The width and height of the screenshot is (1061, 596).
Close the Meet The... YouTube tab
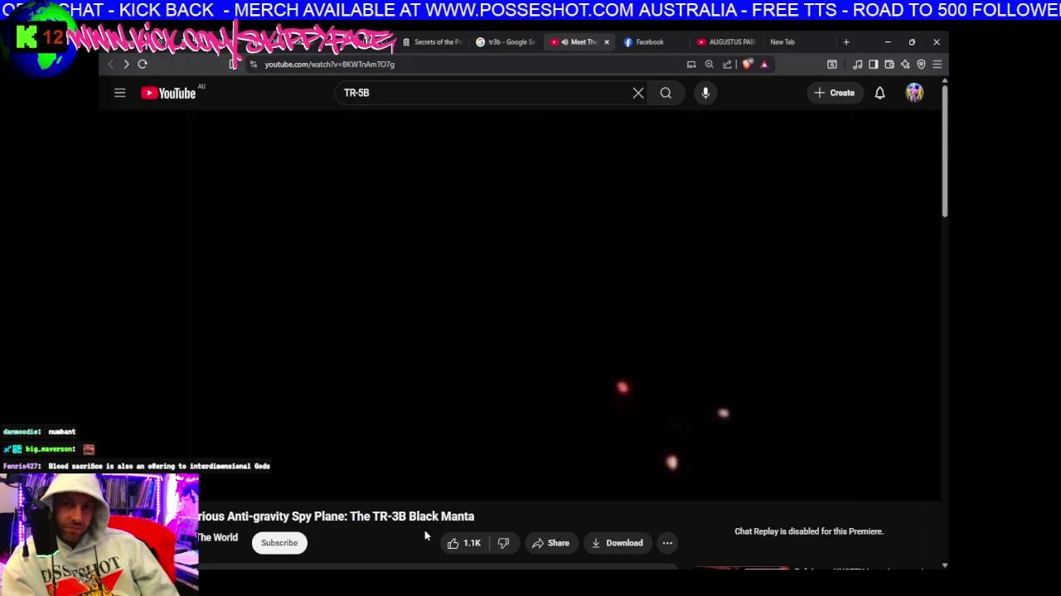[606, 41]
